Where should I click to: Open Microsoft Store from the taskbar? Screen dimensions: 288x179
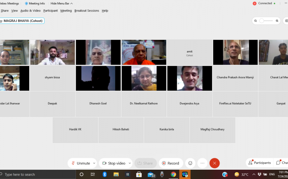[139, 174]
